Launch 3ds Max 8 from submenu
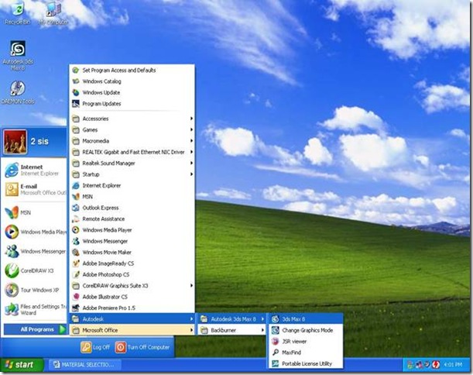The height and width of the screenshot is (375, 473). (x=306, y=319)
